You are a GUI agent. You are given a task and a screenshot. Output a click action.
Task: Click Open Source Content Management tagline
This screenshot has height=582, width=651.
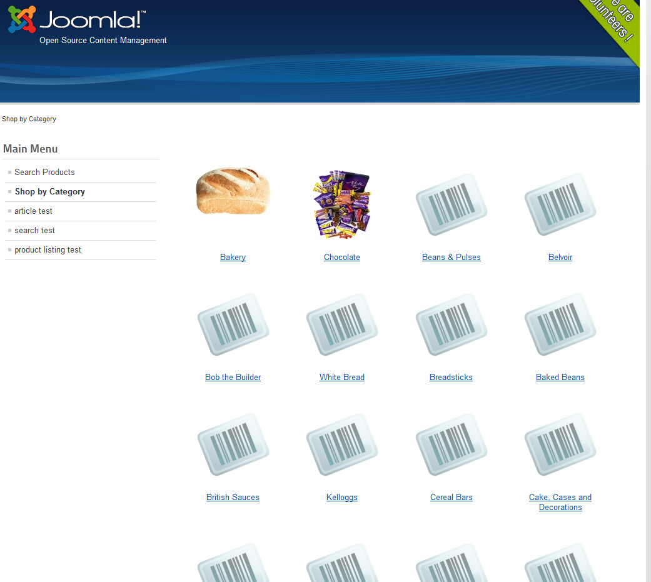point(103,40)
